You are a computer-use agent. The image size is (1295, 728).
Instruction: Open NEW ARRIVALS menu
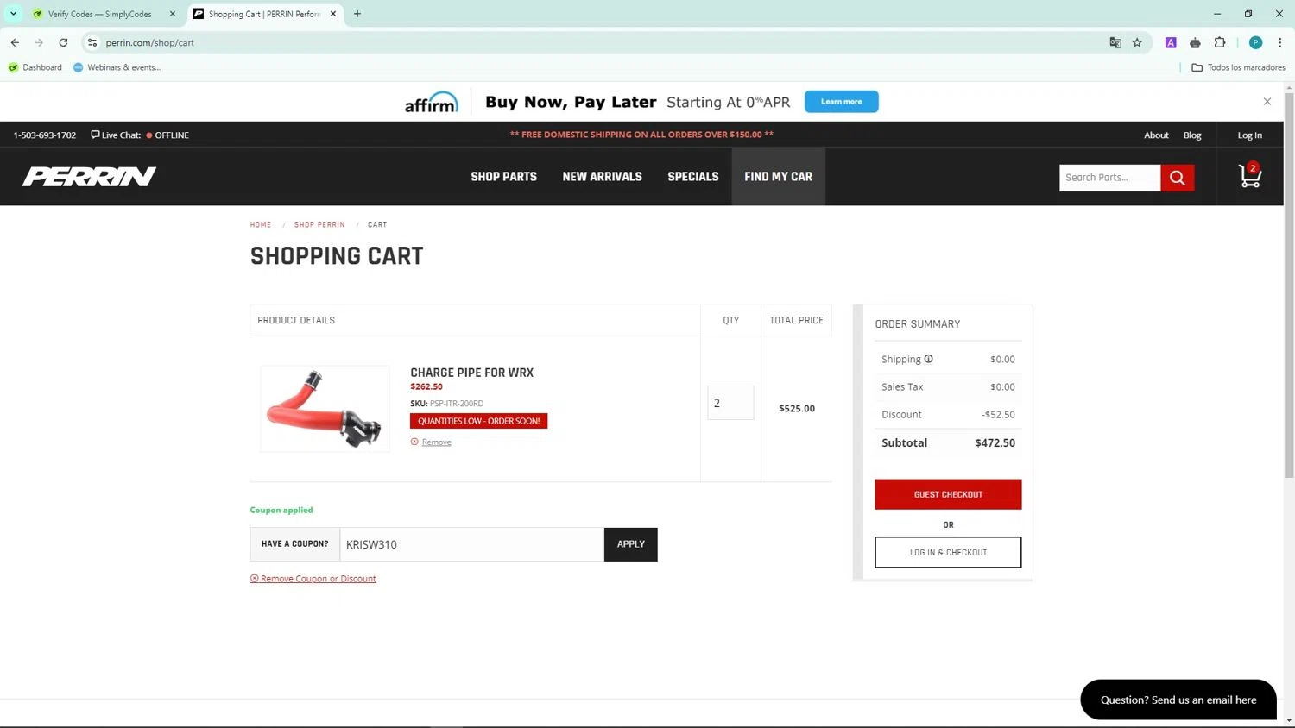coord(603,177)
